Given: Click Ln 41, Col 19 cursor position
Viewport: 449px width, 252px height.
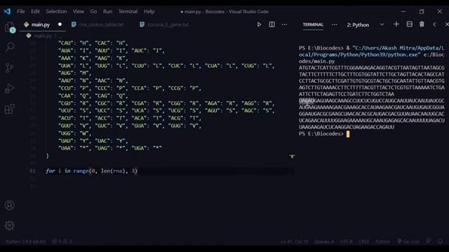Looking at the screenshot, I should 295,241.
